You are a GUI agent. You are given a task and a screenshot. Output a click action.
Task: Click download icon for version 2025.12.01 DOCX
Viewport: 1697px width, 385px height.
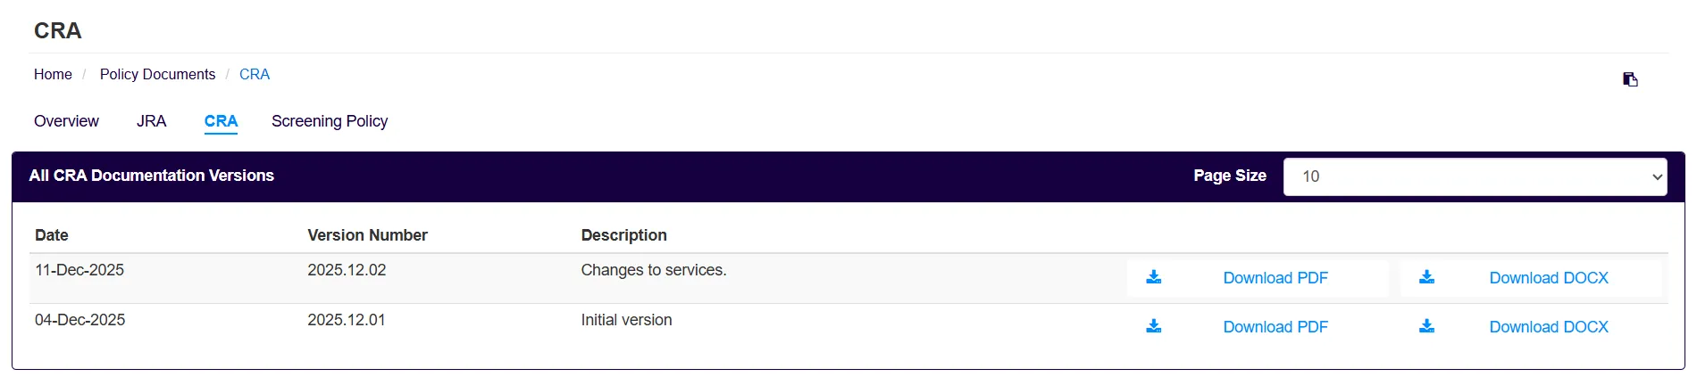click(x=1427, y=326)
